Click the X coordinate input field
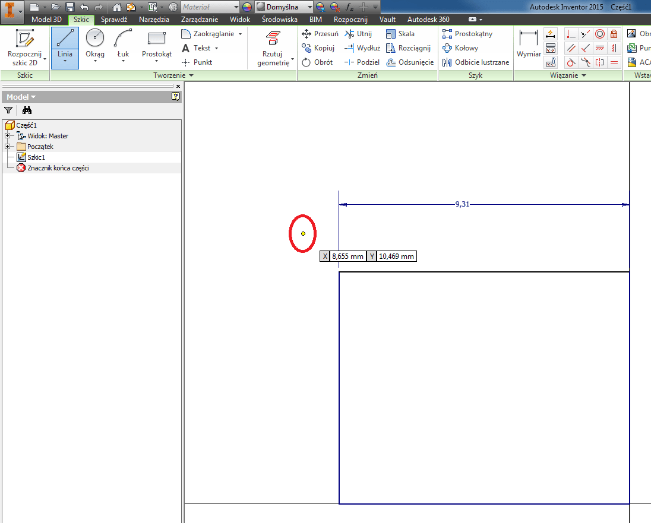 click(x=348, y=256)
